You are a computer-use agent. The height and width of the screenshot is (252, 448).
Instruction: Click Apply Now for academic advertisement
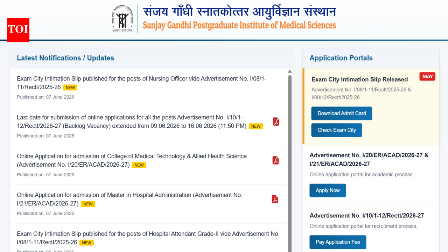coord(328,190)
